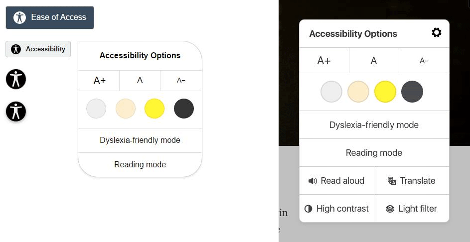The width and height of the screenshot is (470, 242).
Task: Toggle Dyslexia-friendly mode in right panel
Action: coord(374,125)
